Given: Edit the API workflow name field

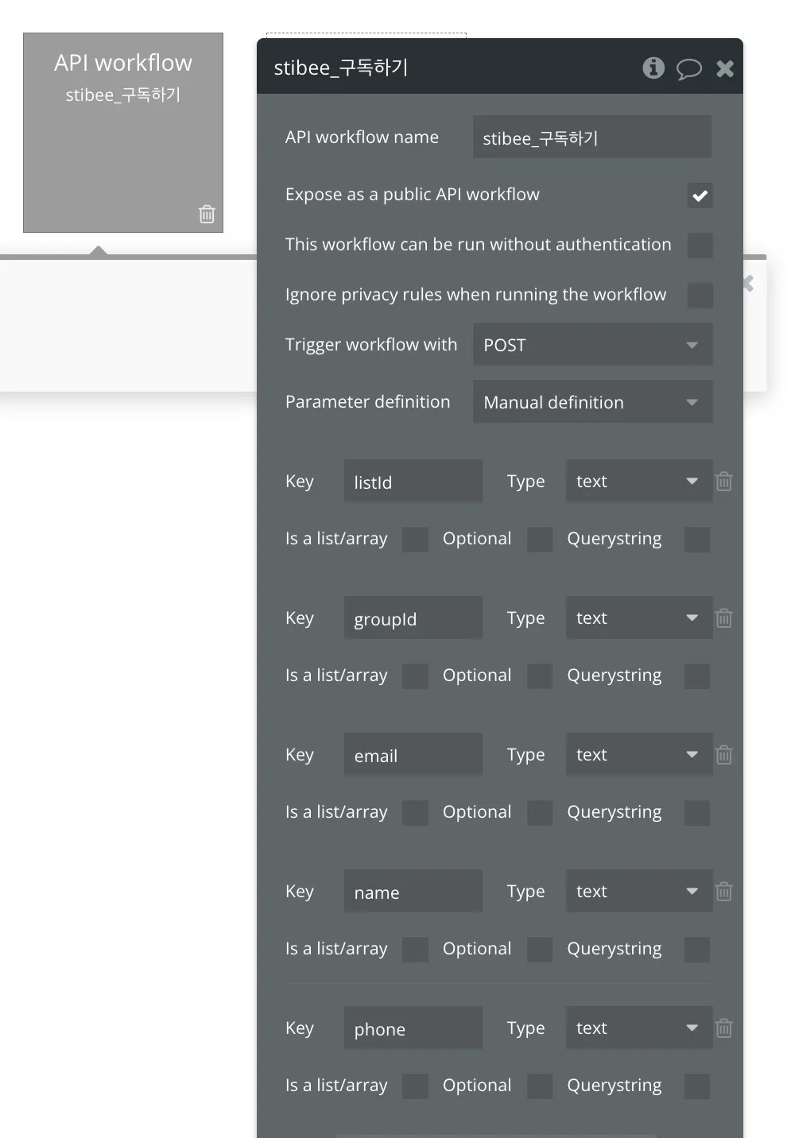Looking at the screenshot, I should click(592, 137).
